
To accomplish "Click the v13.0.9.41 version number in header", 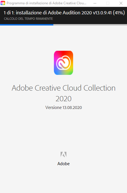I will 102,13.
